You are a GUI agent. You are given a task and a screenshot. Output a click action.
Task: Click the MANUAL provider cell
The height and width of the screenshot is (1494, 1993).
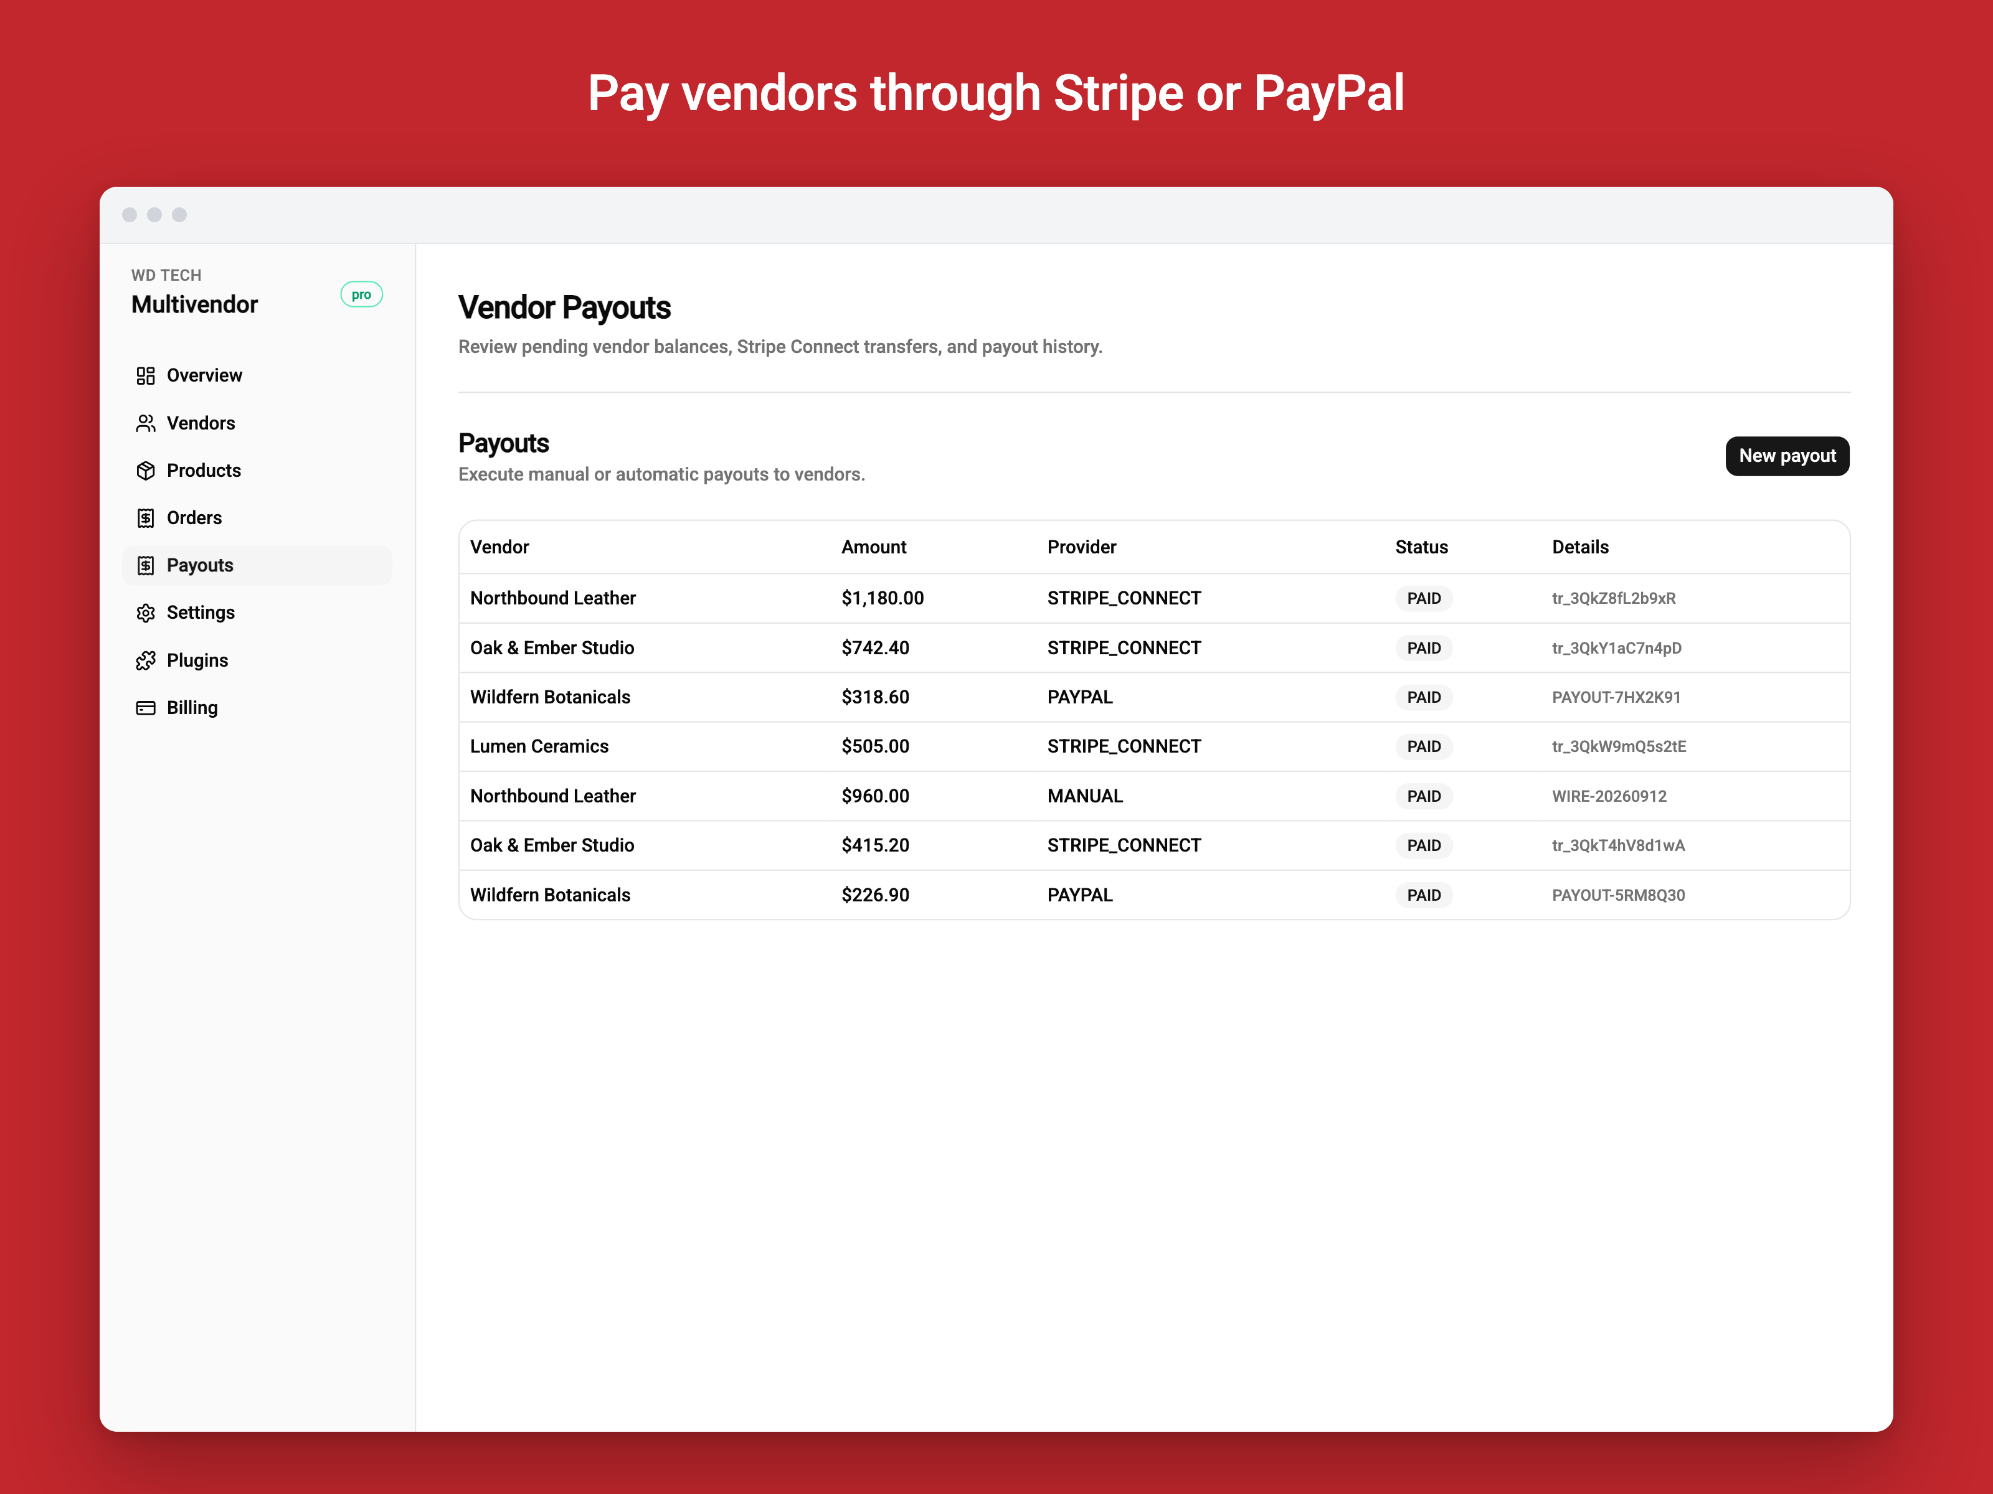coord(1085,796)
